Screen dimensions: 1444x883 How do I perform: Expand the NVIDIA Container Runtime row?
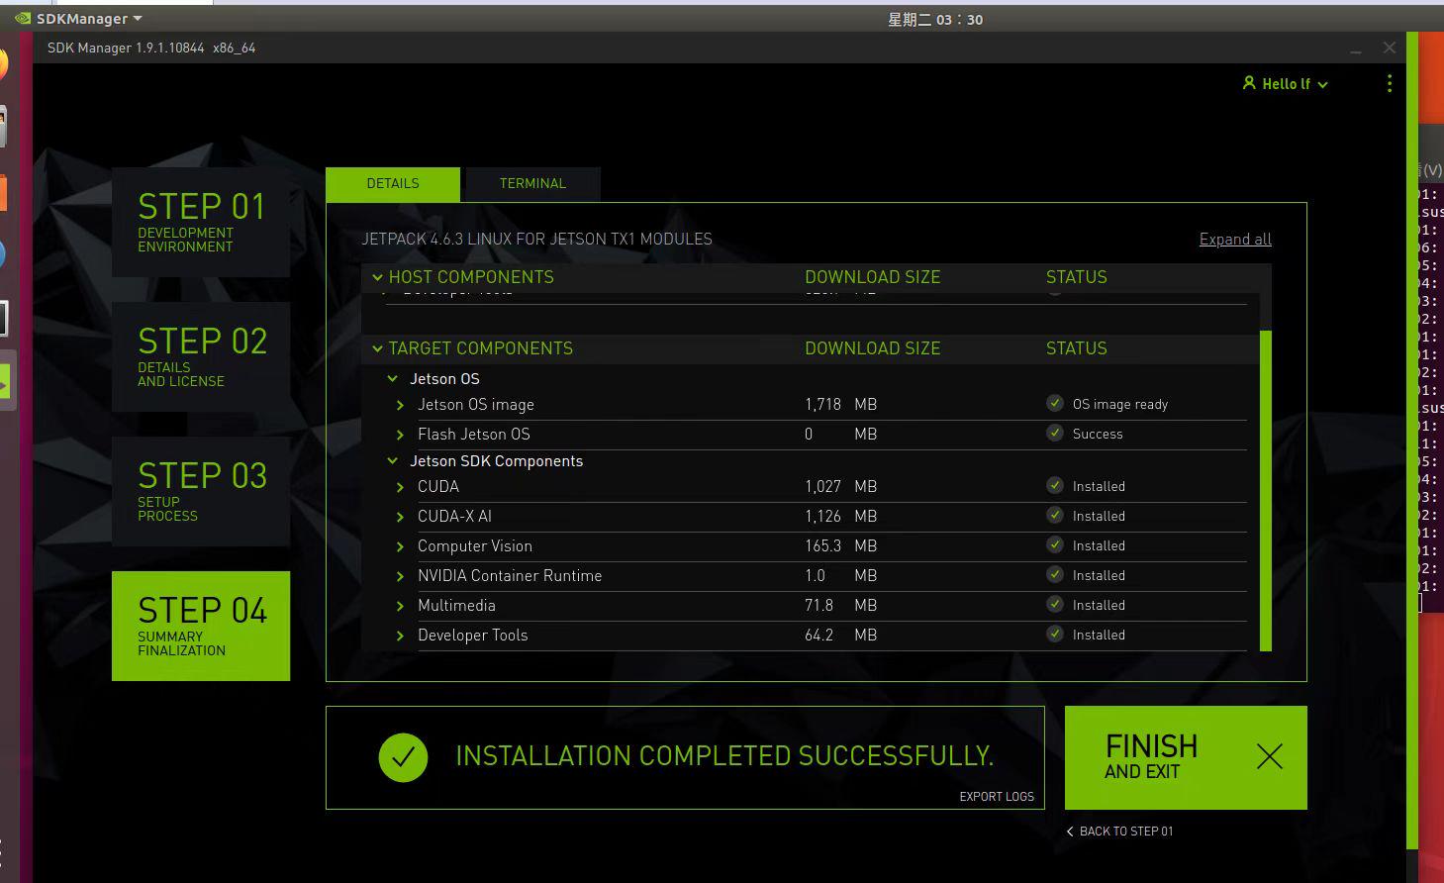coord(400,576)
